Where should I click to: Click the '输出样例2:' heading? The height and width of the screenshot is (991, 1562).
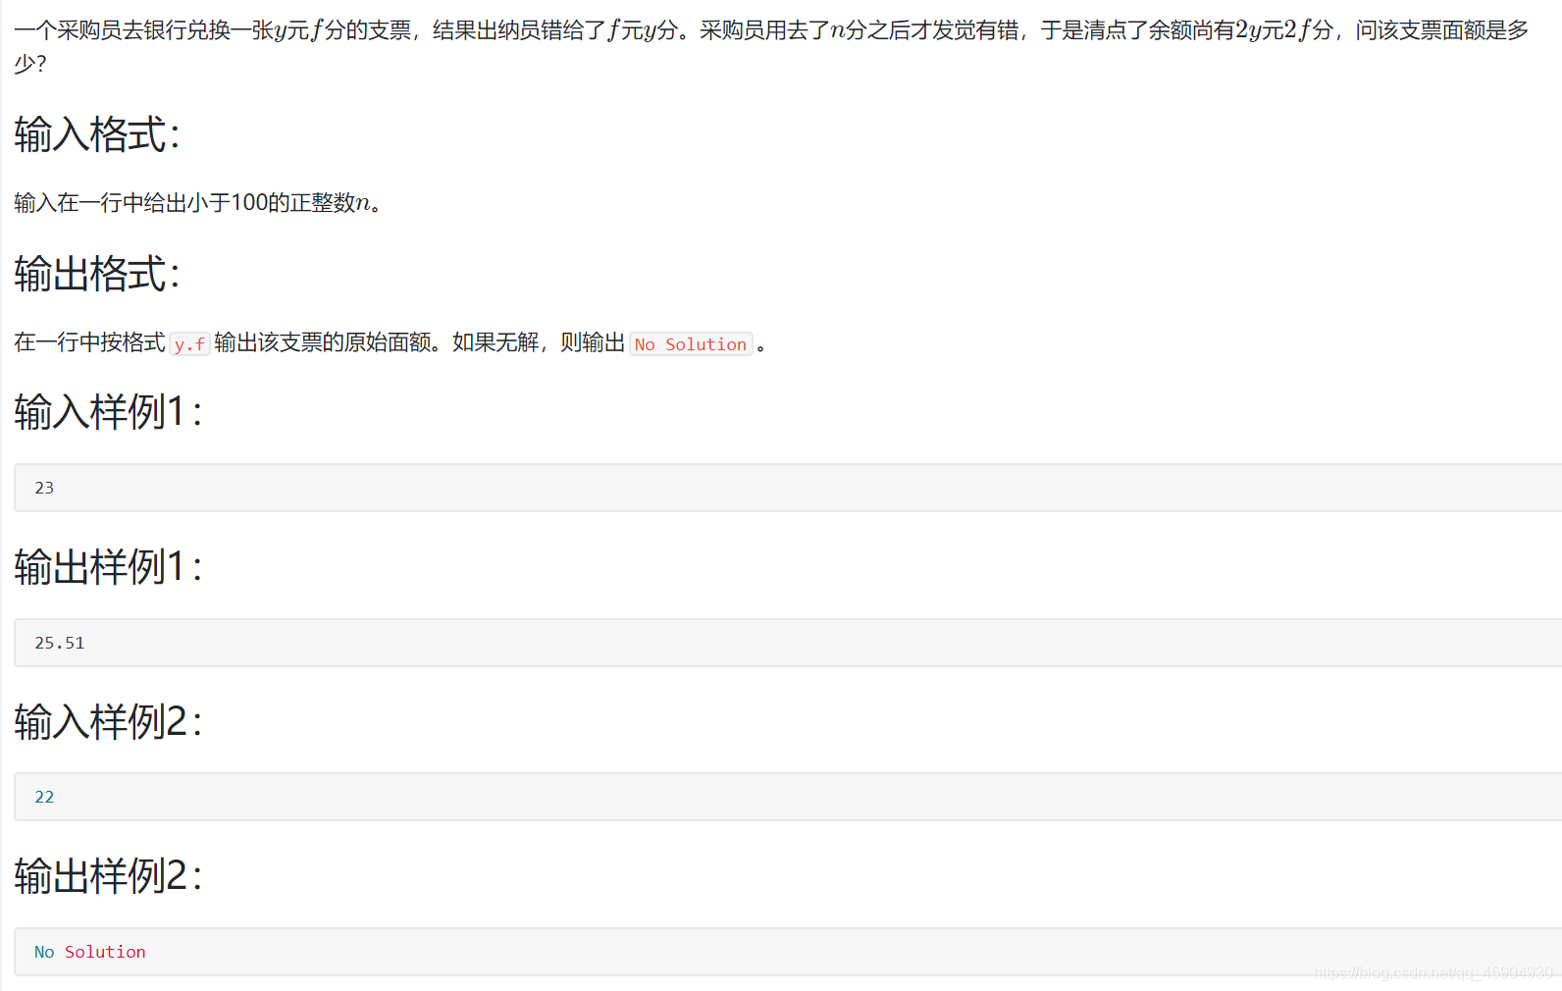pos(108,876)
